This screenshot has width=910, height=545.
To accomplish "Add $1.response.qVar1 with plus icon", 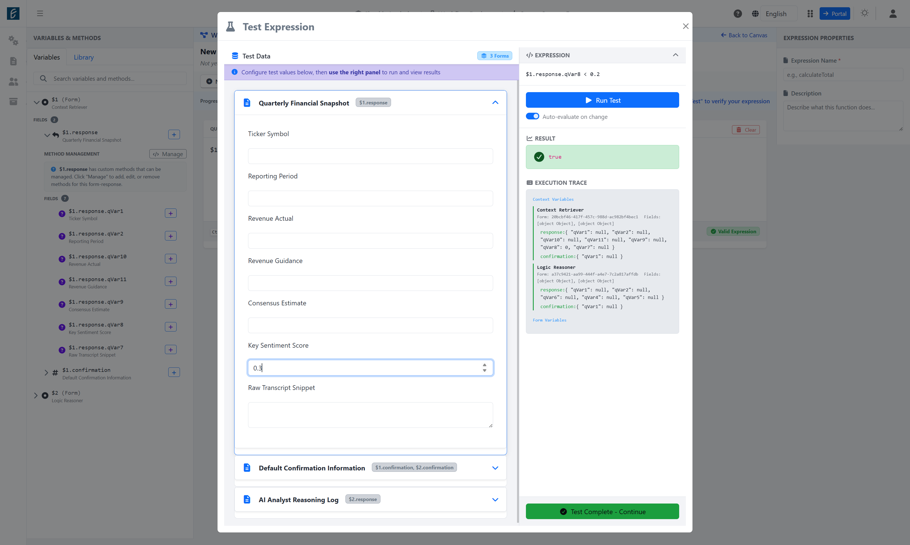I will pyautogui.click(x=171, y=213).
